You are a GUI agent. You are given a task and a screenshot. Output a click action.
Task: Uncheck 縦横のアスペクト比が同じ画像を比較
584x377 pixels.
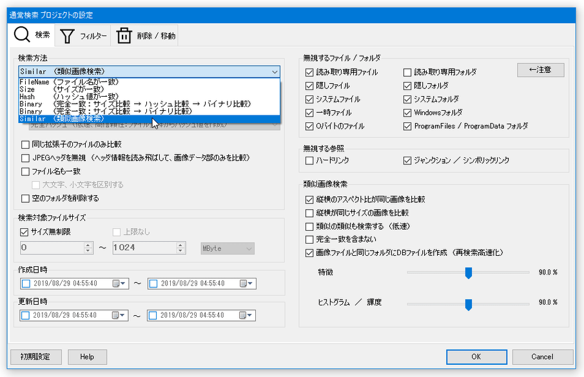[309, 200]
